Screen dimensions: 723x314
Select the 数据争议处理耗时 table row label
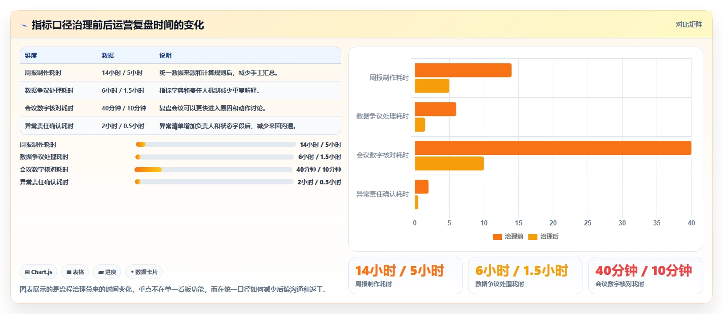(x=49, y=91)
